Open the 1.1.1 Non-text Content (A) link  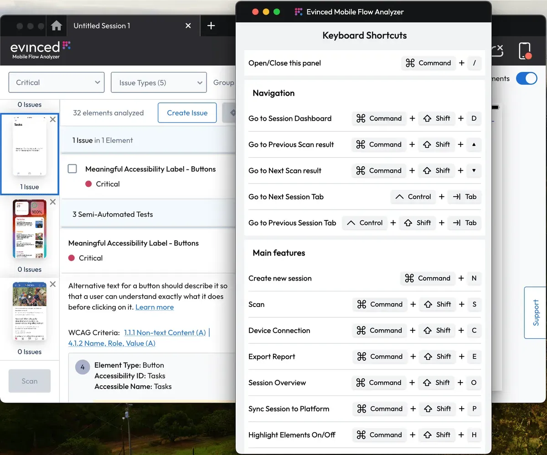[165, 332]
